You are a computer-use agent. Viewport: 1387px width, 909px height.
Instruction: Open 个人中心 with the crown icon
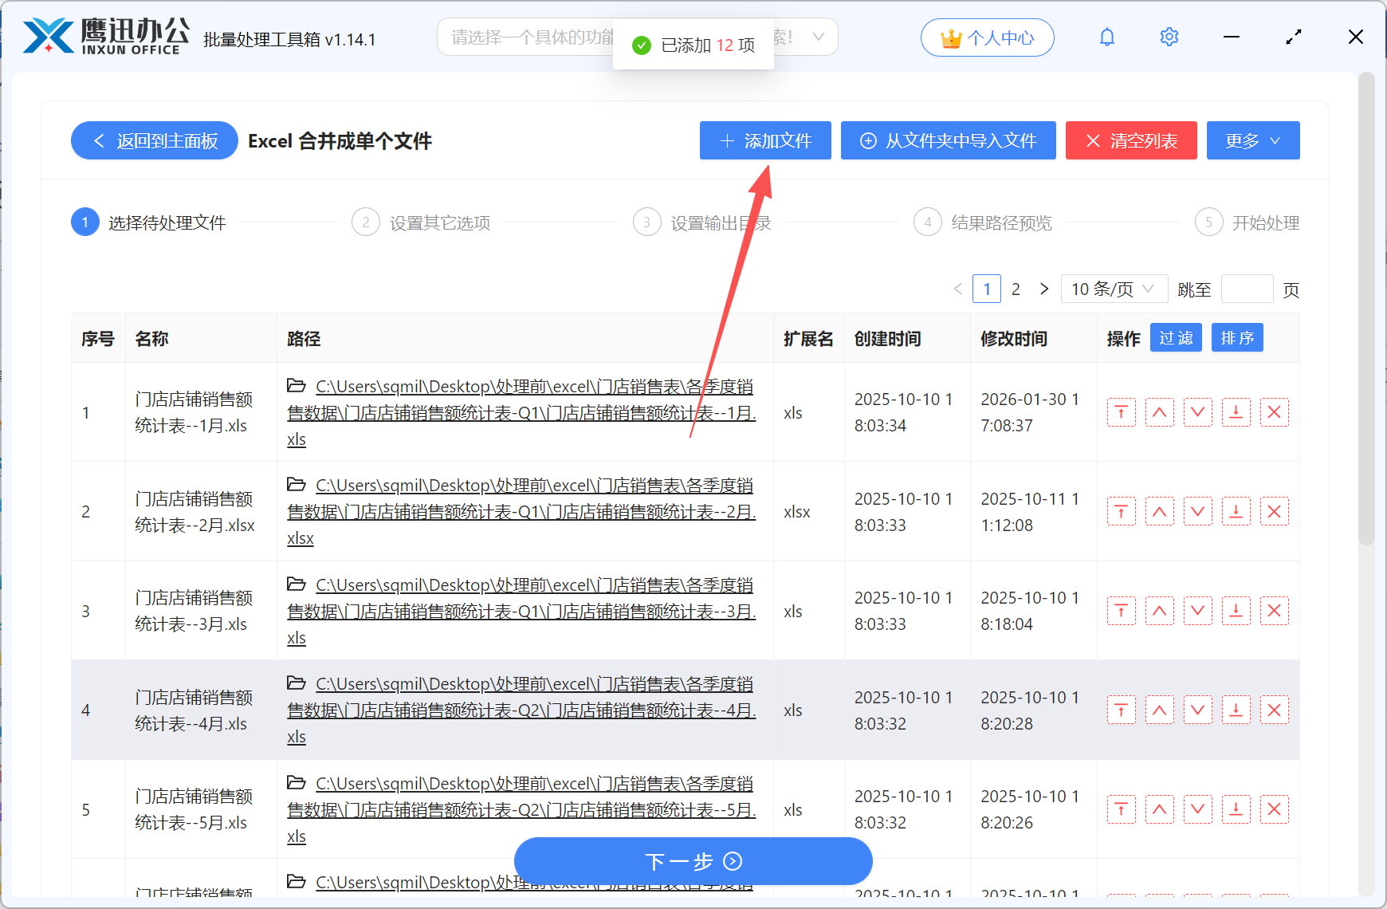point(987,37)
